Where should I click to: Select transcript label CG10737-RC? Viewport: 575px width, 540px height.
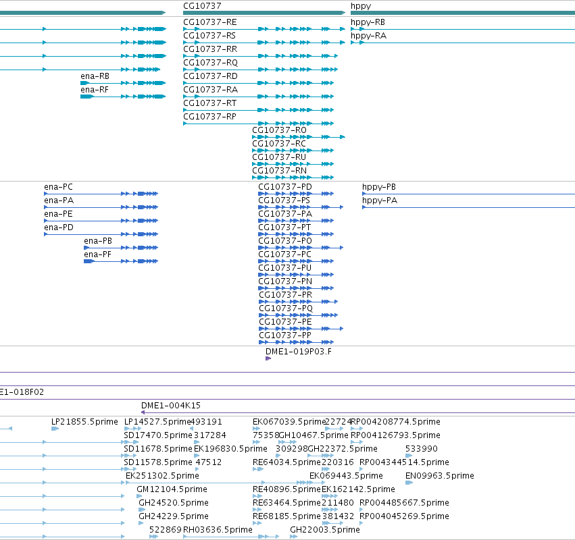tap(278, 144)
